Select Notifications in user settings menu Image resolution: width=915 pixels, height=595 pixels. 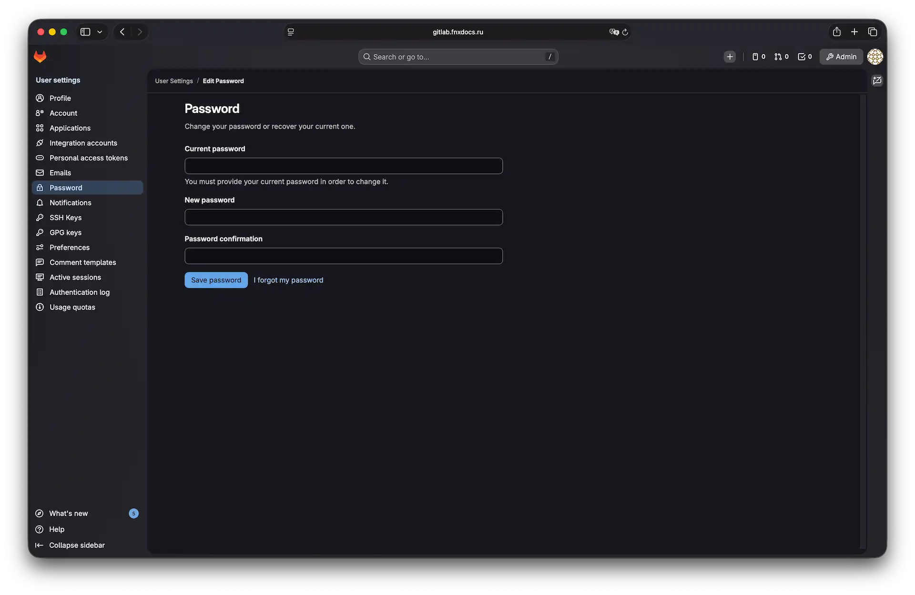(x=70, y=203)
